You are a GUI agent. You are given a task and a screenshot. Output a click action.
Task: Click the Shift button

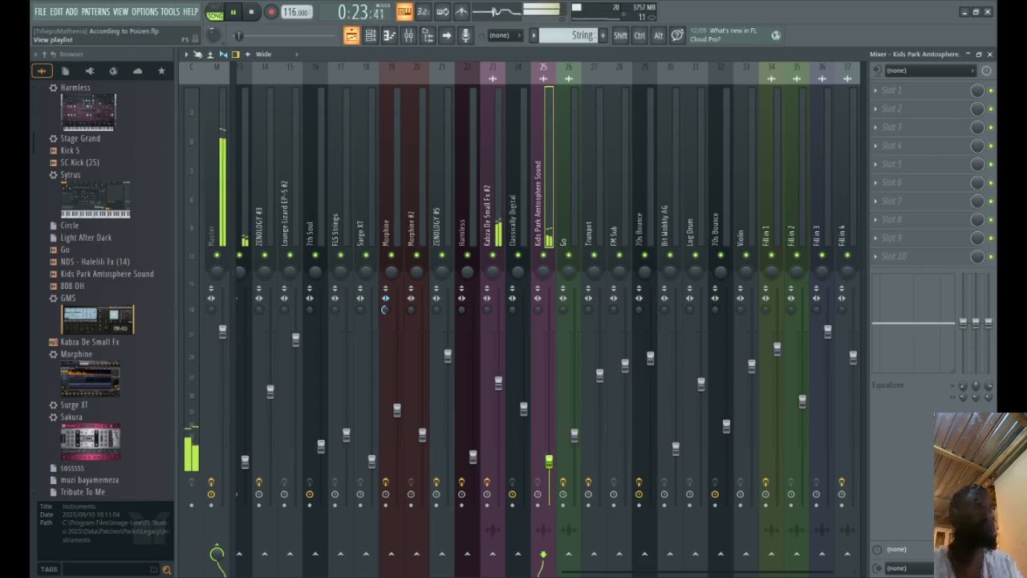pyautogui.click(x=620, y=35)
